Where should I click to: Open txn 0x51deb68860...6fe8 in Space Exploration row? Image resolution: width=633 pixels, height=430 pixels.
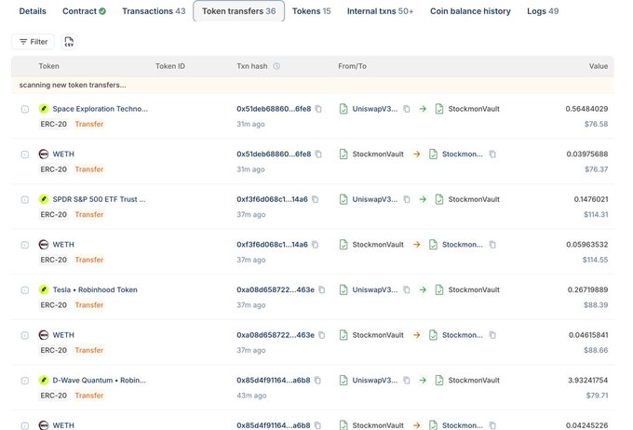click(274, 109)
